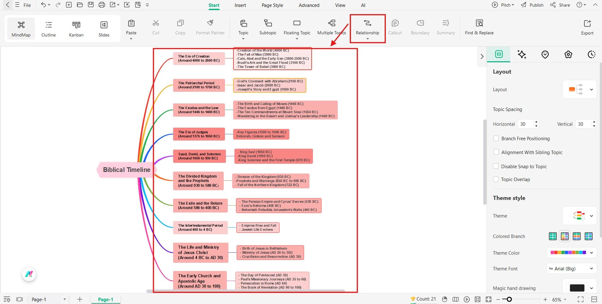This screenshot has height=304, width=602.
Task: Enable Topic Overlap option
Action: click(x=496, y=179)
